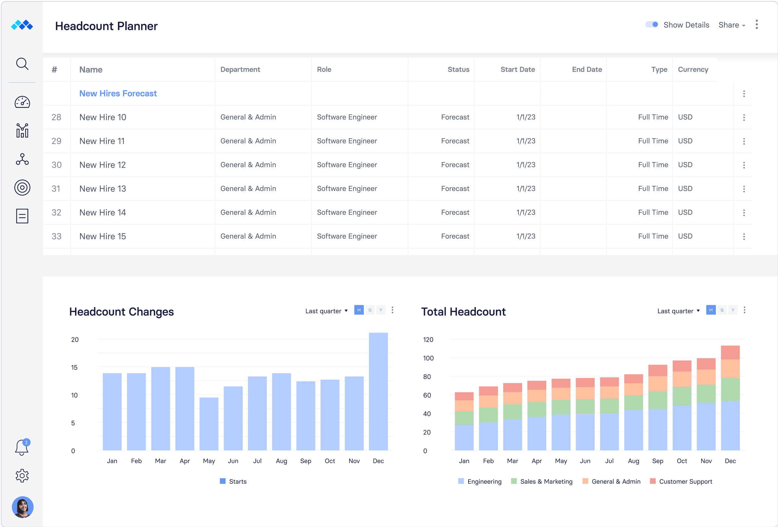Toggle the Show Details switch
Viewport: 778px width, 527px height.
point(651,25)
